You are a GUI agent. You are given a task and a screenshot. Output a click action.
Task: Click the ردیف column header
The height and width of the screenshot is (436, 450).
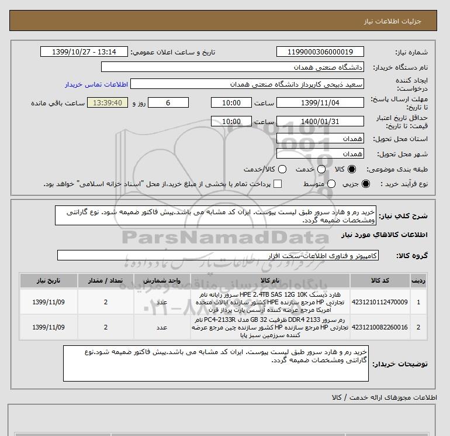coord(418,281)
